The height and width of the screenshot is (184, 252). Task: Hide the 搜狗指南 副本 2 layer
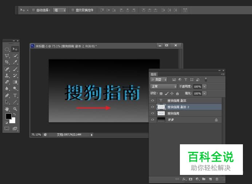click(153, 107)
